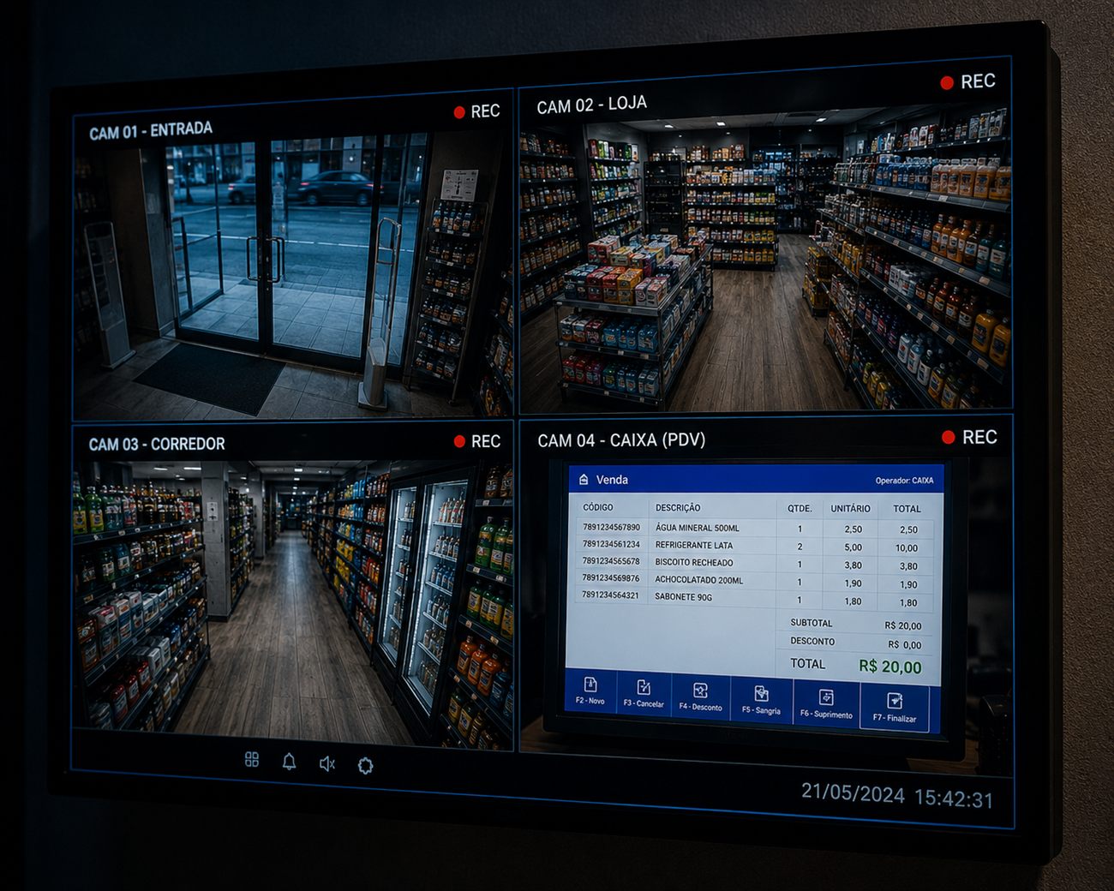Select the REFRIGERANTE LATA row

click(x=753, y=546)
